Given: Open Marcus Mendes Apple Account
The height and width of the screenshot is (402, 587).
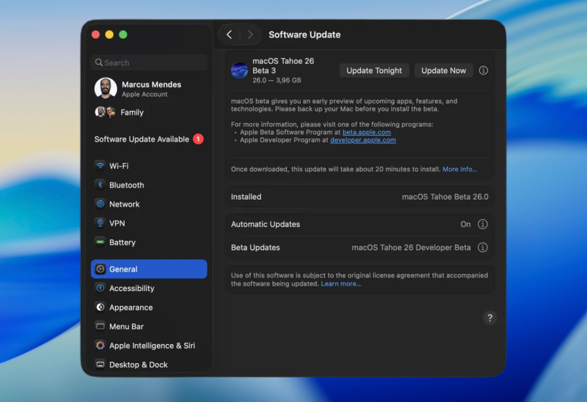Looking at the screenshot, I should (149, 89).
